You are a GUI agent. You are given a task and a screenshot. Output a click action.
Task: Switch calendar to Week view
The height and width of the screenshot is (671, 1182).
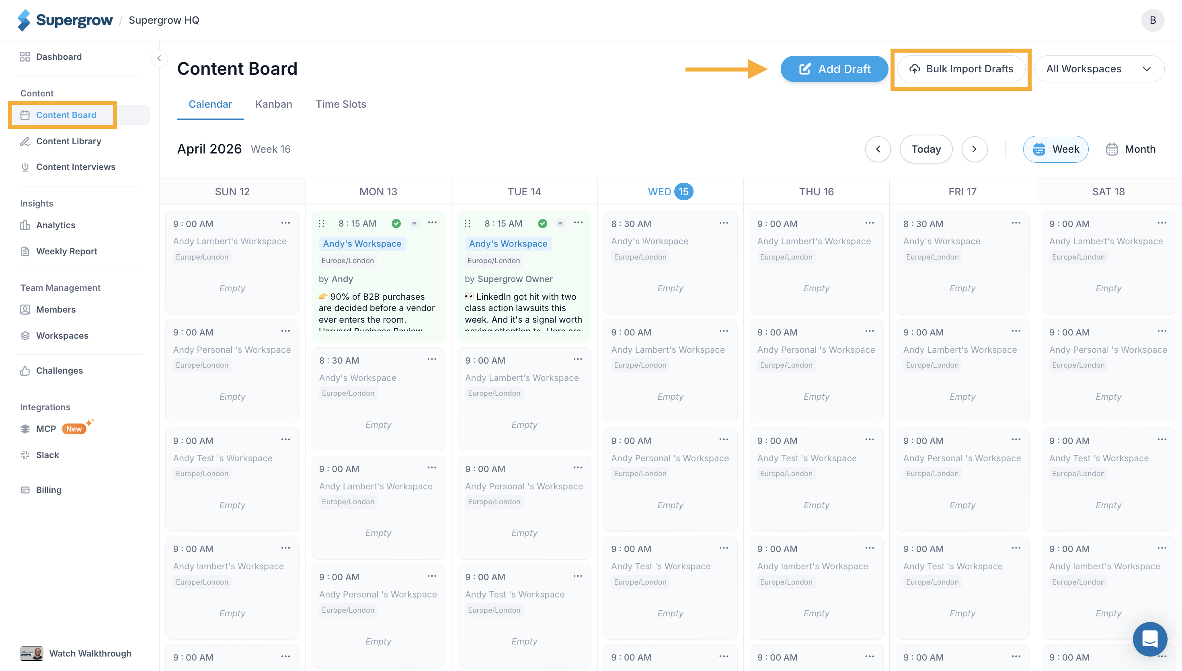coord(1056,149)
